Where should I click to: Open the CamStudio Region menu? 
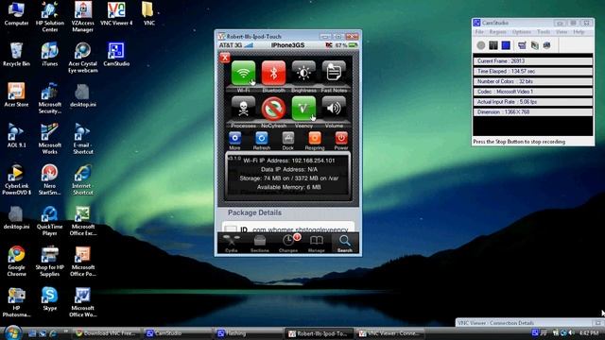click(498, 32)
